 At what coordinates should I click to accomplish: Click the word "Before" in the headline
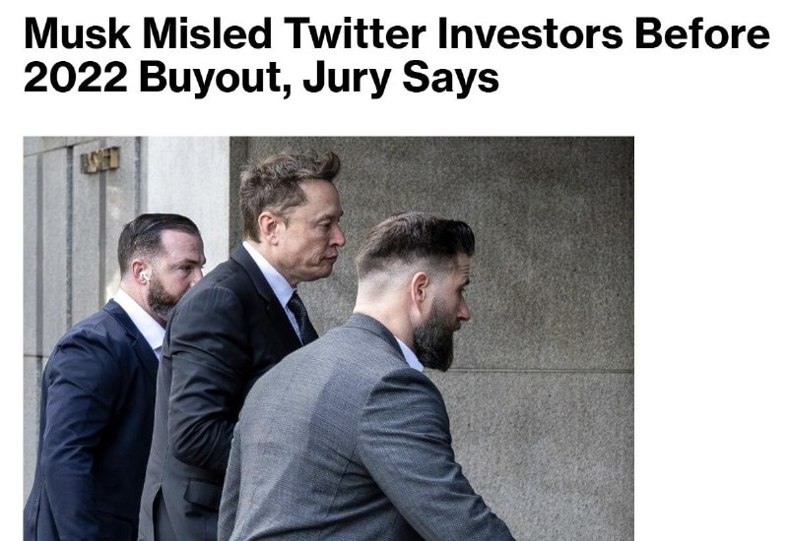coord(702,36)
